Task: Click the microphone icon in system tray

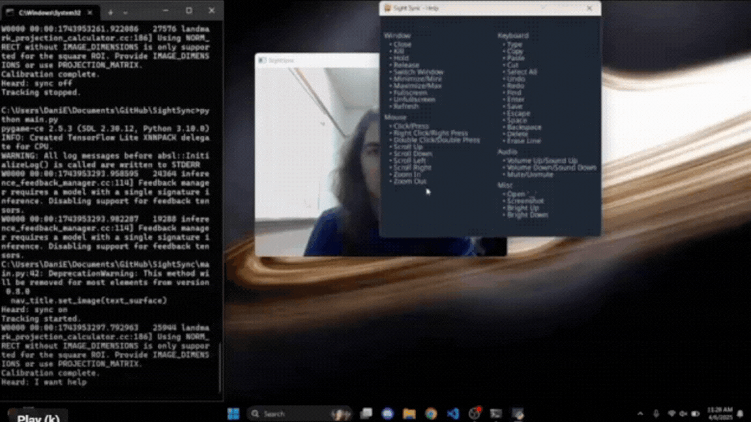Action: (x=656, y=414)
